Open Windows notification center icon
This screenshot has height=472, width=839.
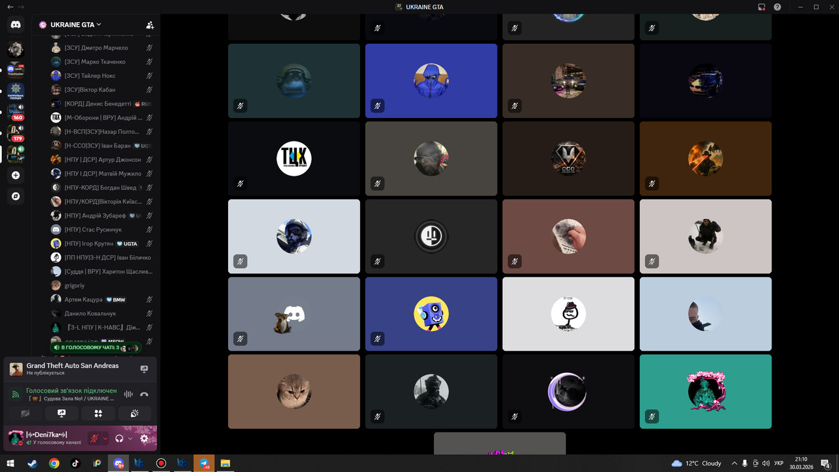[827, 463]
